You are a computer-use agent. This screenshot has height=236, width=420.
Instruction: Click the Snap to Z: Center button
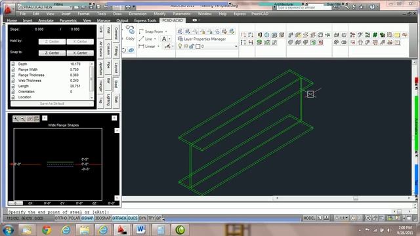coord(52,53)
